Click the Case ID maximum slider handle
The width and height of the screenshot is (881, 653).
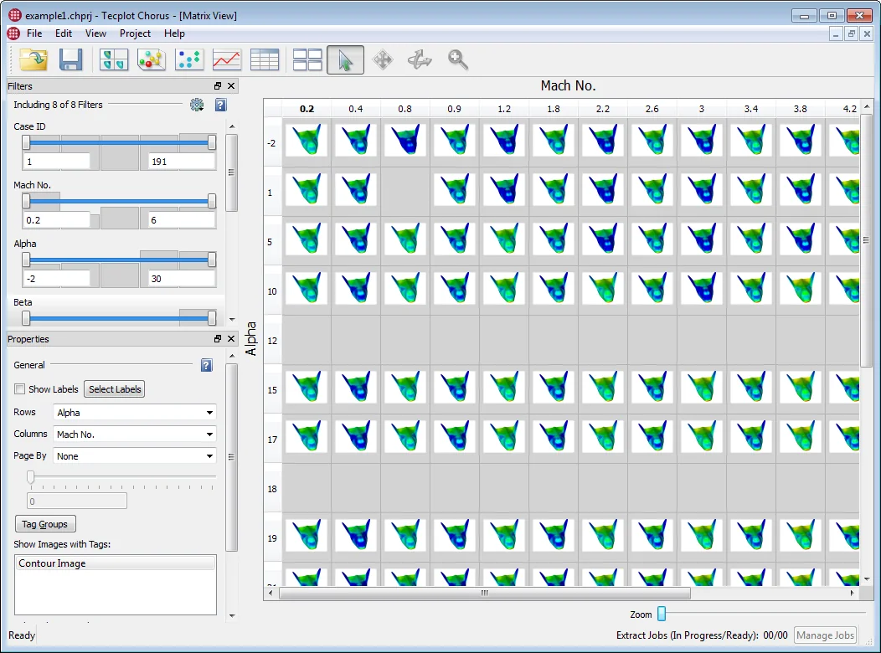[x=212, y=142]
